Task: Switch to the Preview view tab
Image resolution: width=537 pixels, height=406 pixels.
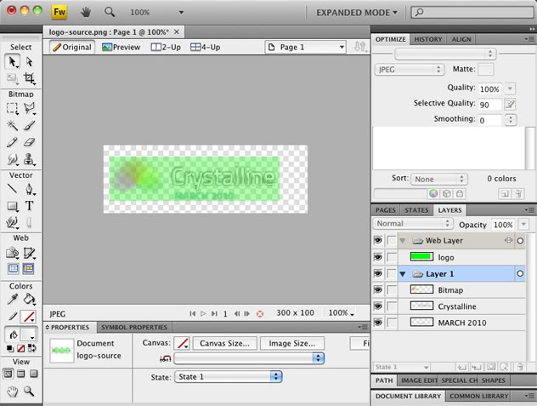Action: point(121,47)
